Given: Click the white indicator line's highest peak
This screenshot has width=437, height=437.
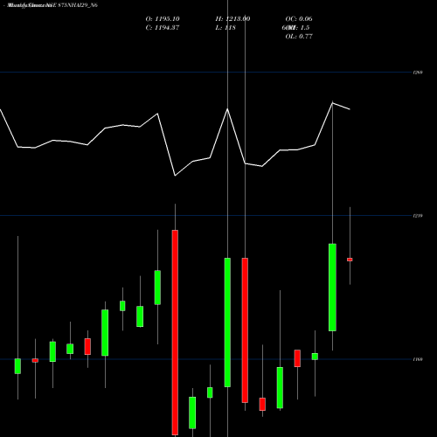Looking at the screenshot, I should (332, 102).
